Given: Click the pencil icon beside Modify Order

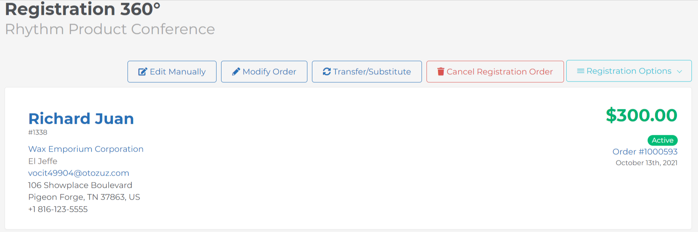Looking at the screenshot, I should [236, 72].
